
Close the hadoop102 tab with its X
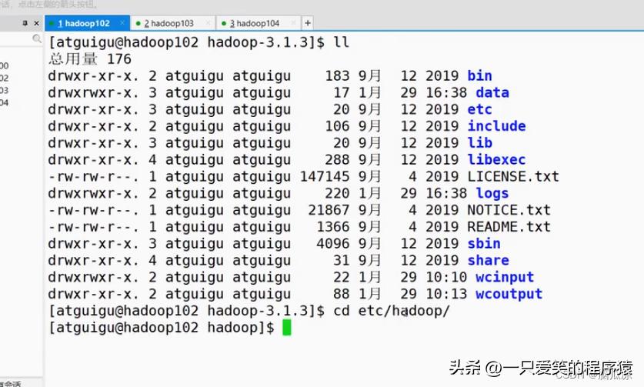[x=122, y=23]
